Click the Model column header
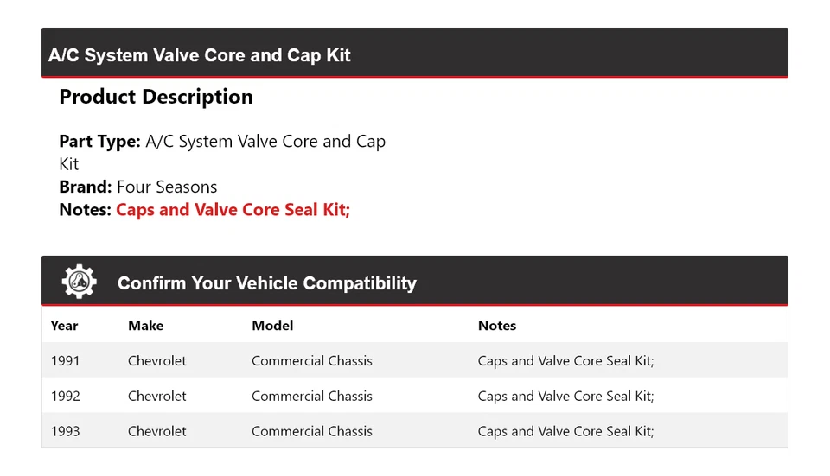 coord(272,326)
